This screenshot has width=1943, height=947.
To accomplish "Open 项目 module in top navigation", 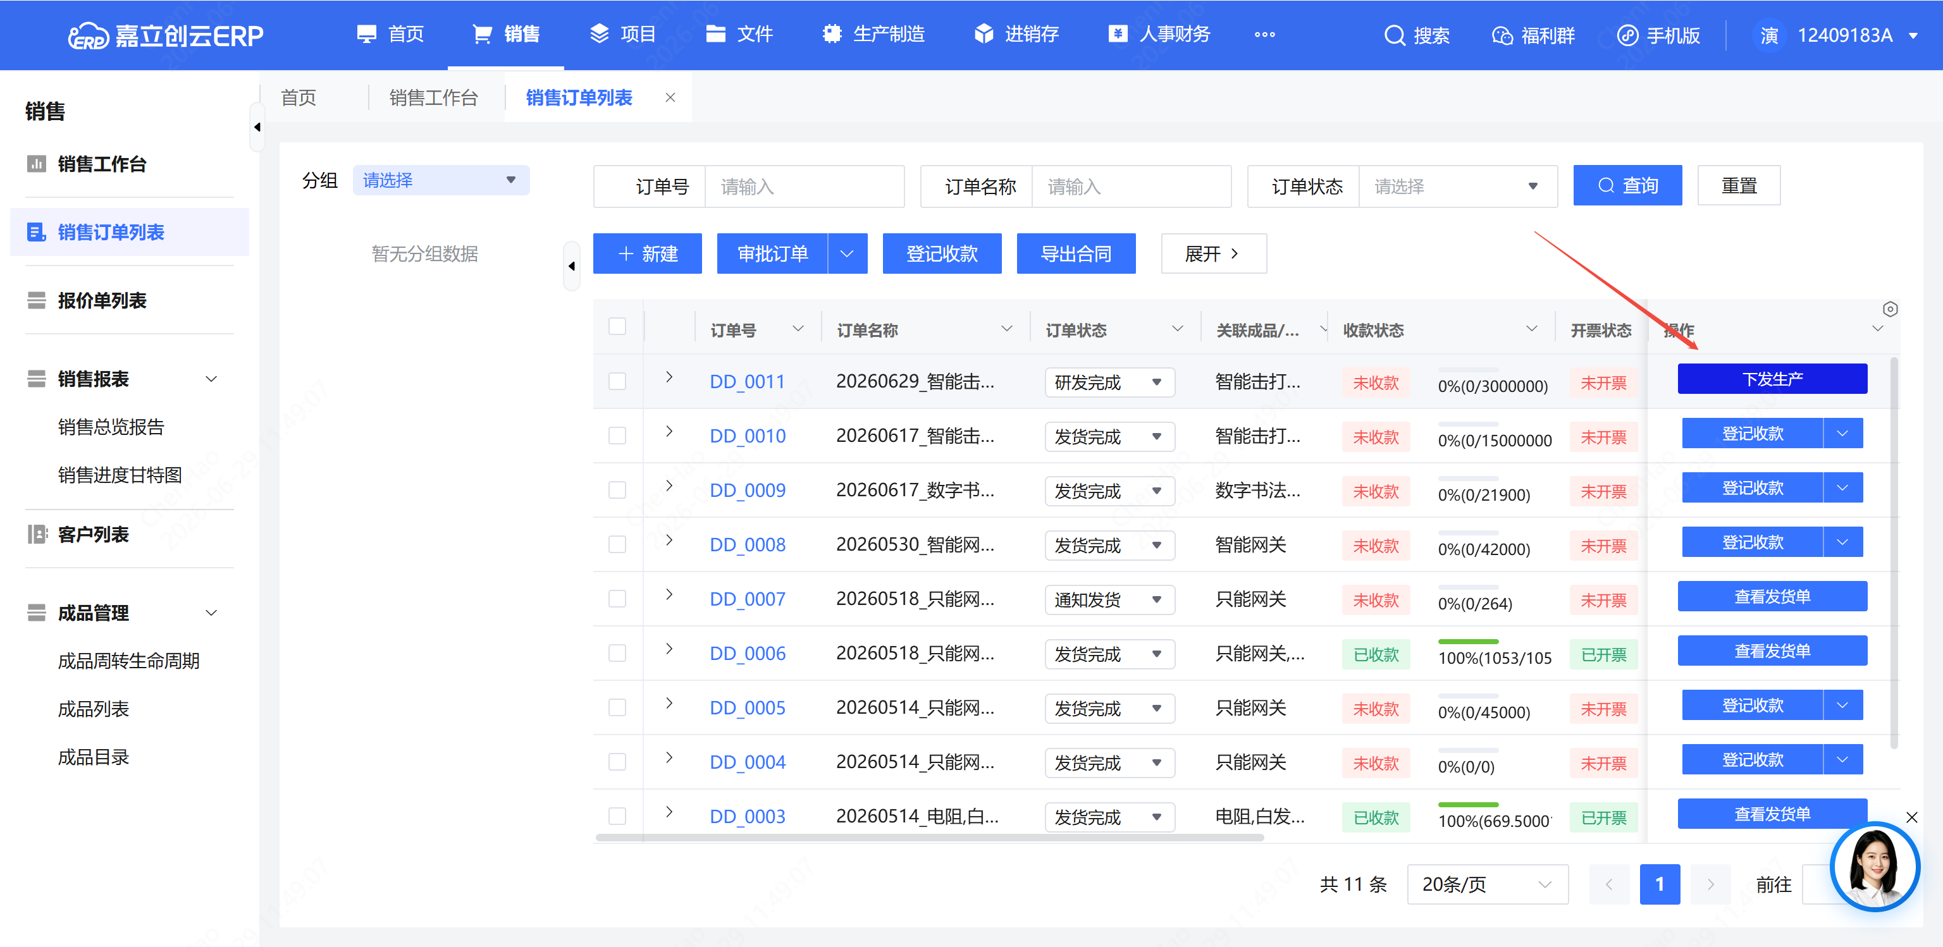I will pyautogui.click(x=622, y=35).
